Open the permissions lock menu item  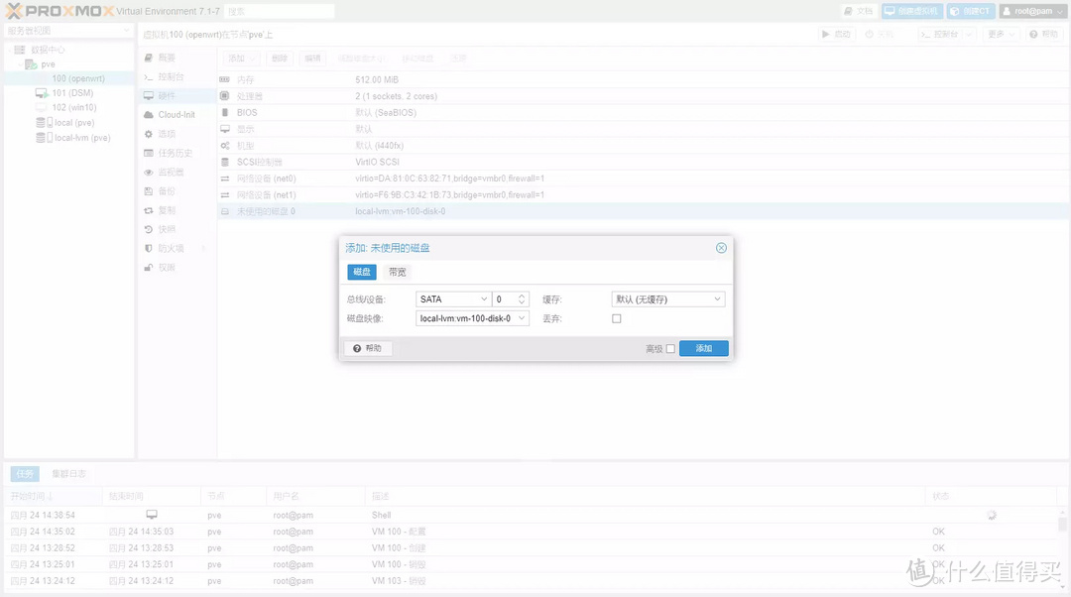point(177,268)
